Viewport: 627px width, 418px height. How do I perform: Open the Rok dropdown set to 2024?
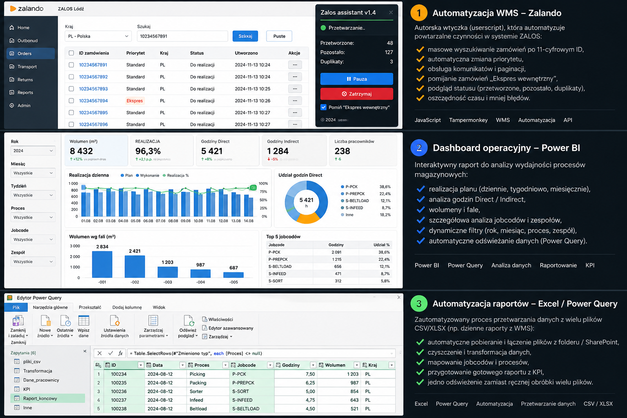click(33, 151)
